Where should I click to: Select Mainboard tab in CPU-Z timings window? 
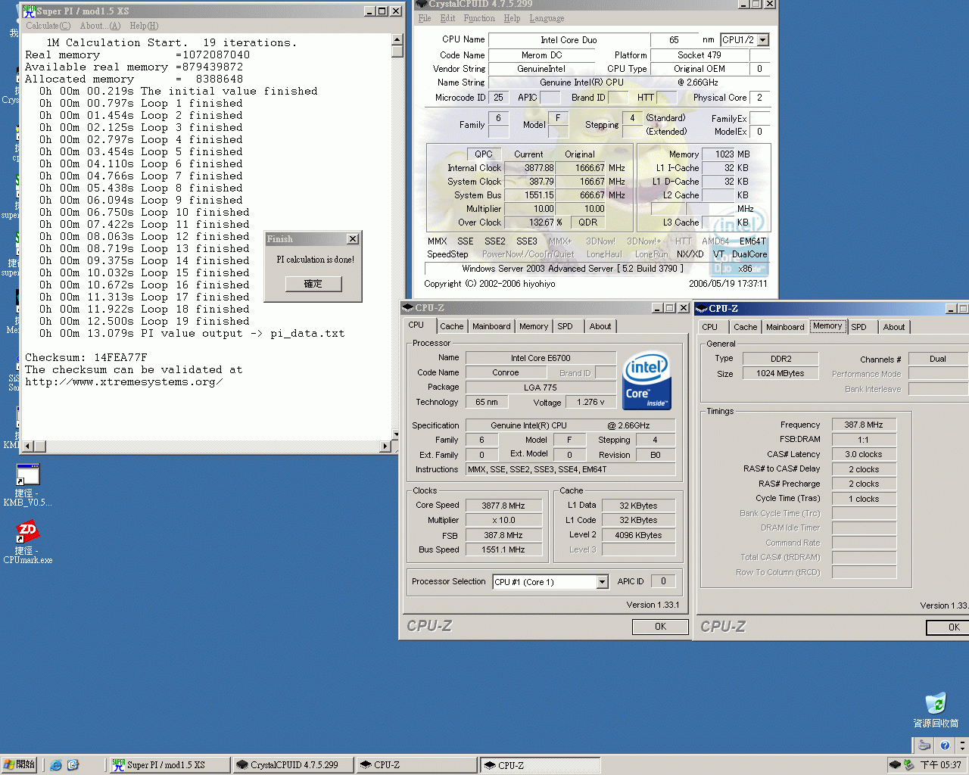[785, 327]
